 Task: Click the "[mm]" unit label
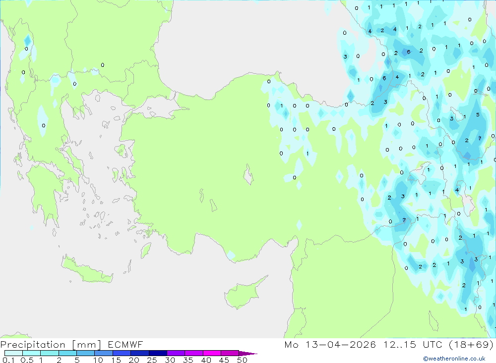click(86, 345)
